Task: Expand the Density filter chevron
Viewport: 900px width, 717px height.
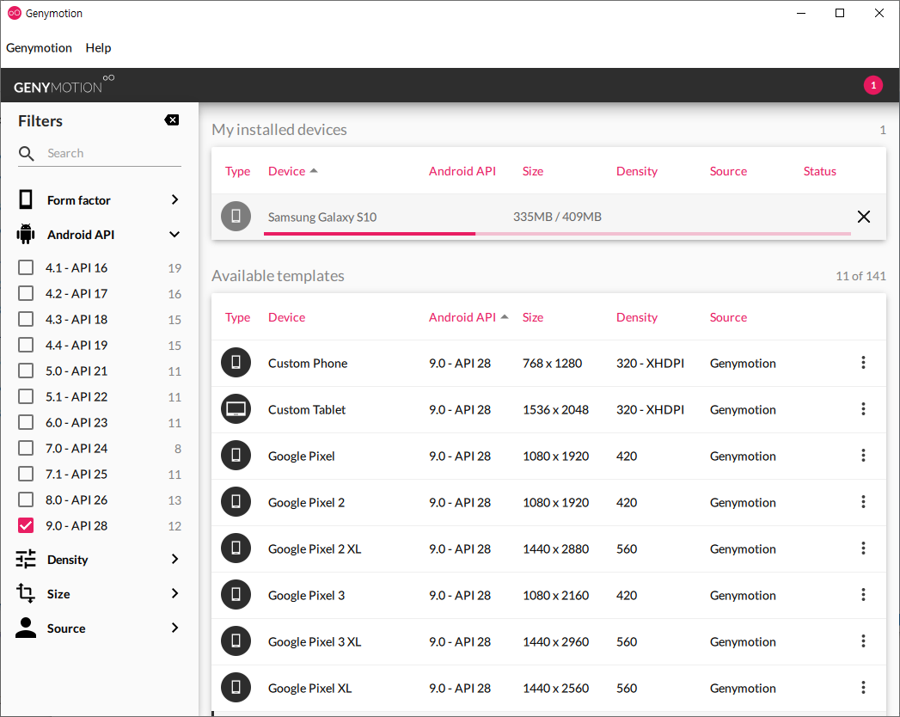Action: coord(175,559)
